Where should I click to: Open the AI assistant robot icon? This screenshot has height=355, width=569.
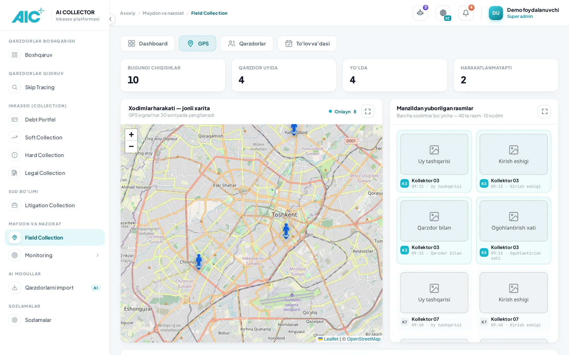pyautogui.click(x=420, y=13)
